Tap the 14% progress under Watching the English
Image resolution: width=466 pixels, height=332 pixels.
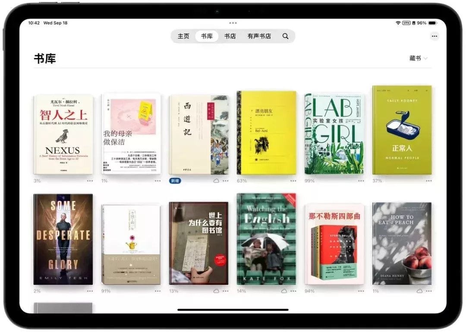pos(242,291)
